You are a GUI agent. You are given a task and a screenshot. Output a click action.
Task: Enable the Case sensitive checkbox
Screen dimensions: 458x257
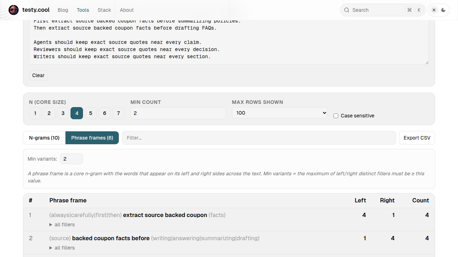click(x=336, y=116)
